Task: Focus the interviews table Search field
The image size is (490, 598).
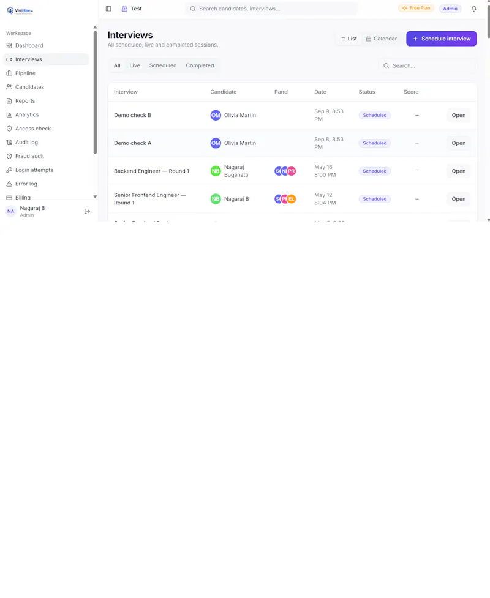Action: (428, 65)
